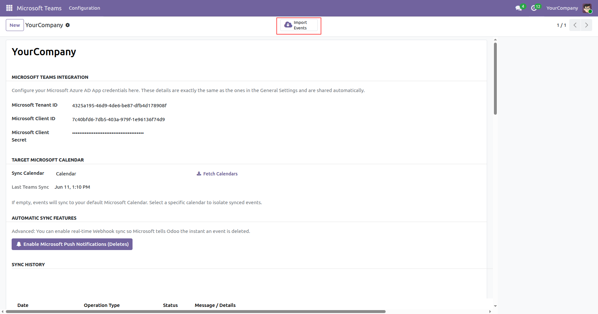Click the Last Teams Sync date value
Viewport: 598px width, 314px height.
coord(72,187)
